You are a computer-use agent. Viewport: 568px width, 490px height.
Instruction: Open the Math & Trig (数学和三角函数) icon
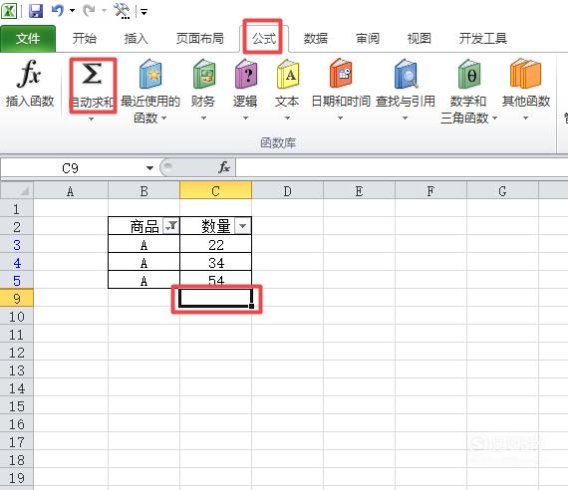[469, 74]
